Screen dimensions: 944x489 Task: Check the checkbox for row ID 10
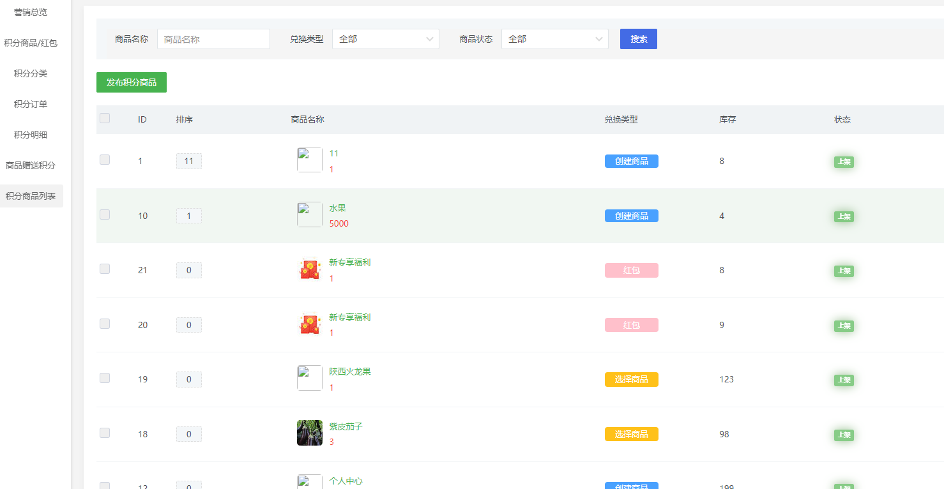(105, 214)
